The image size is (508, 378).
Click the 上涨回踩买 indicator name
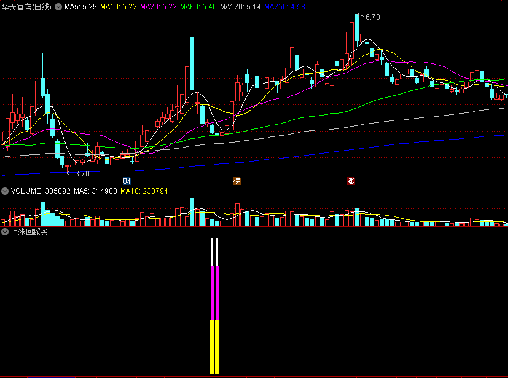pyautogui.click(x=29, y=232)
